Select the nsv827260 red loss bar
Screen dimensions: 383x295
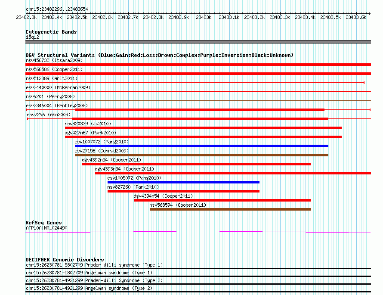183,191
